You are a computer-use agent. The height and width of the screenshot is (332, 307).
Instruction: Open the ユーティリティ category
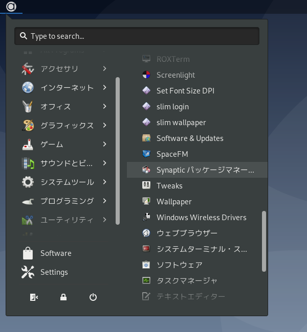[x=64, y=220]
